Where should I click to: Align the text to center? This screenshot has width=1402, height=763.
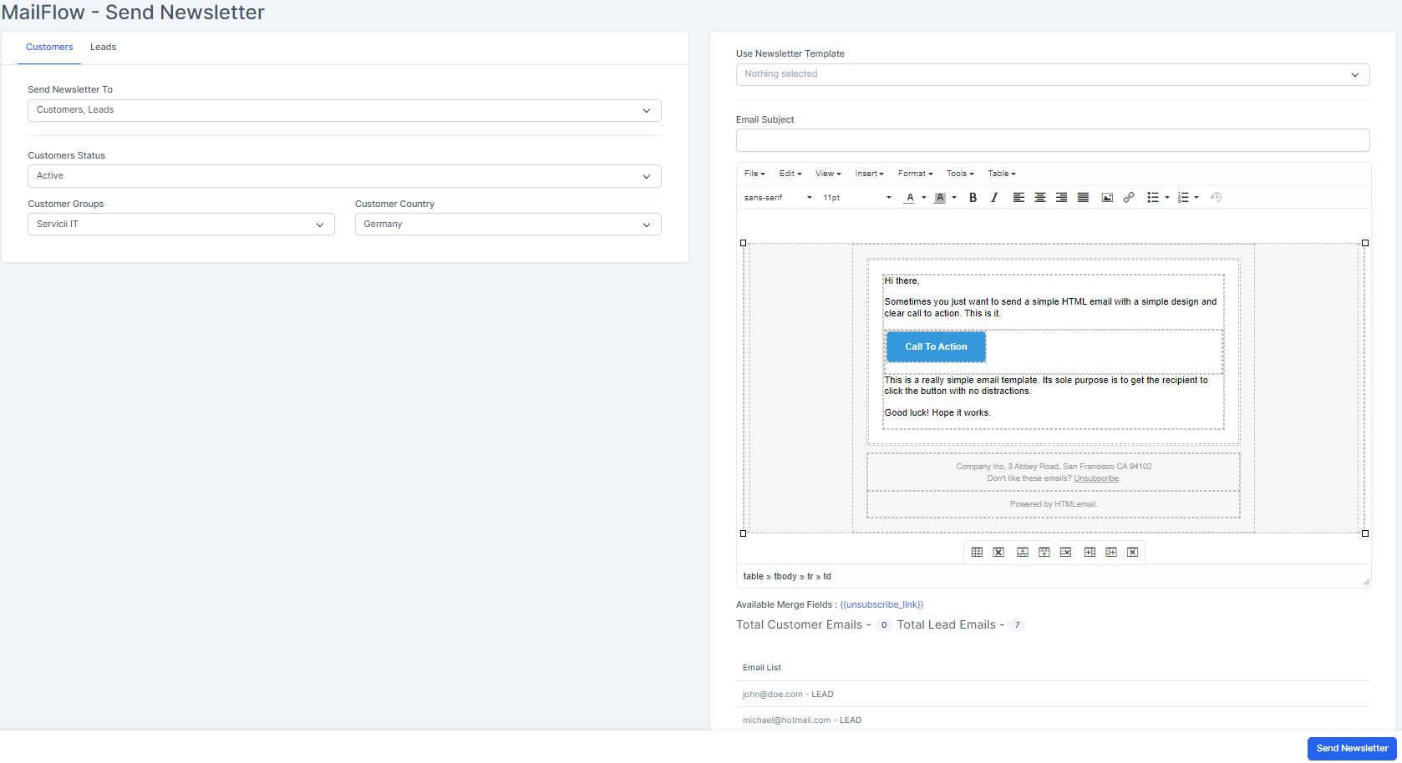[x=1040, y=197]
